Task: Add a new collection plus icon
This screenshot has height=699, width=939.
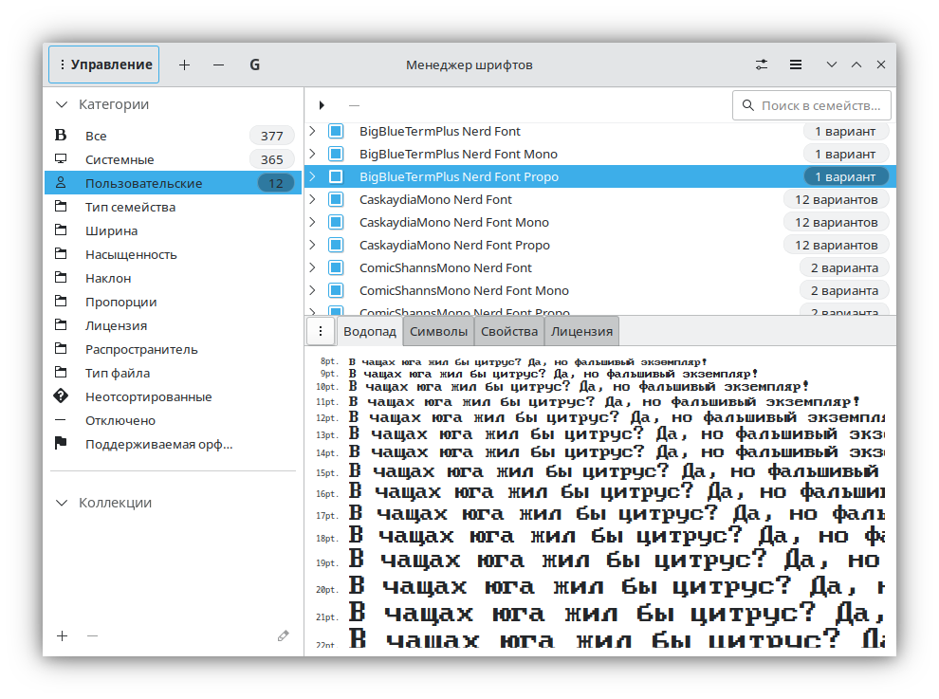Action: pyautogui.click(x=63, y=636)
